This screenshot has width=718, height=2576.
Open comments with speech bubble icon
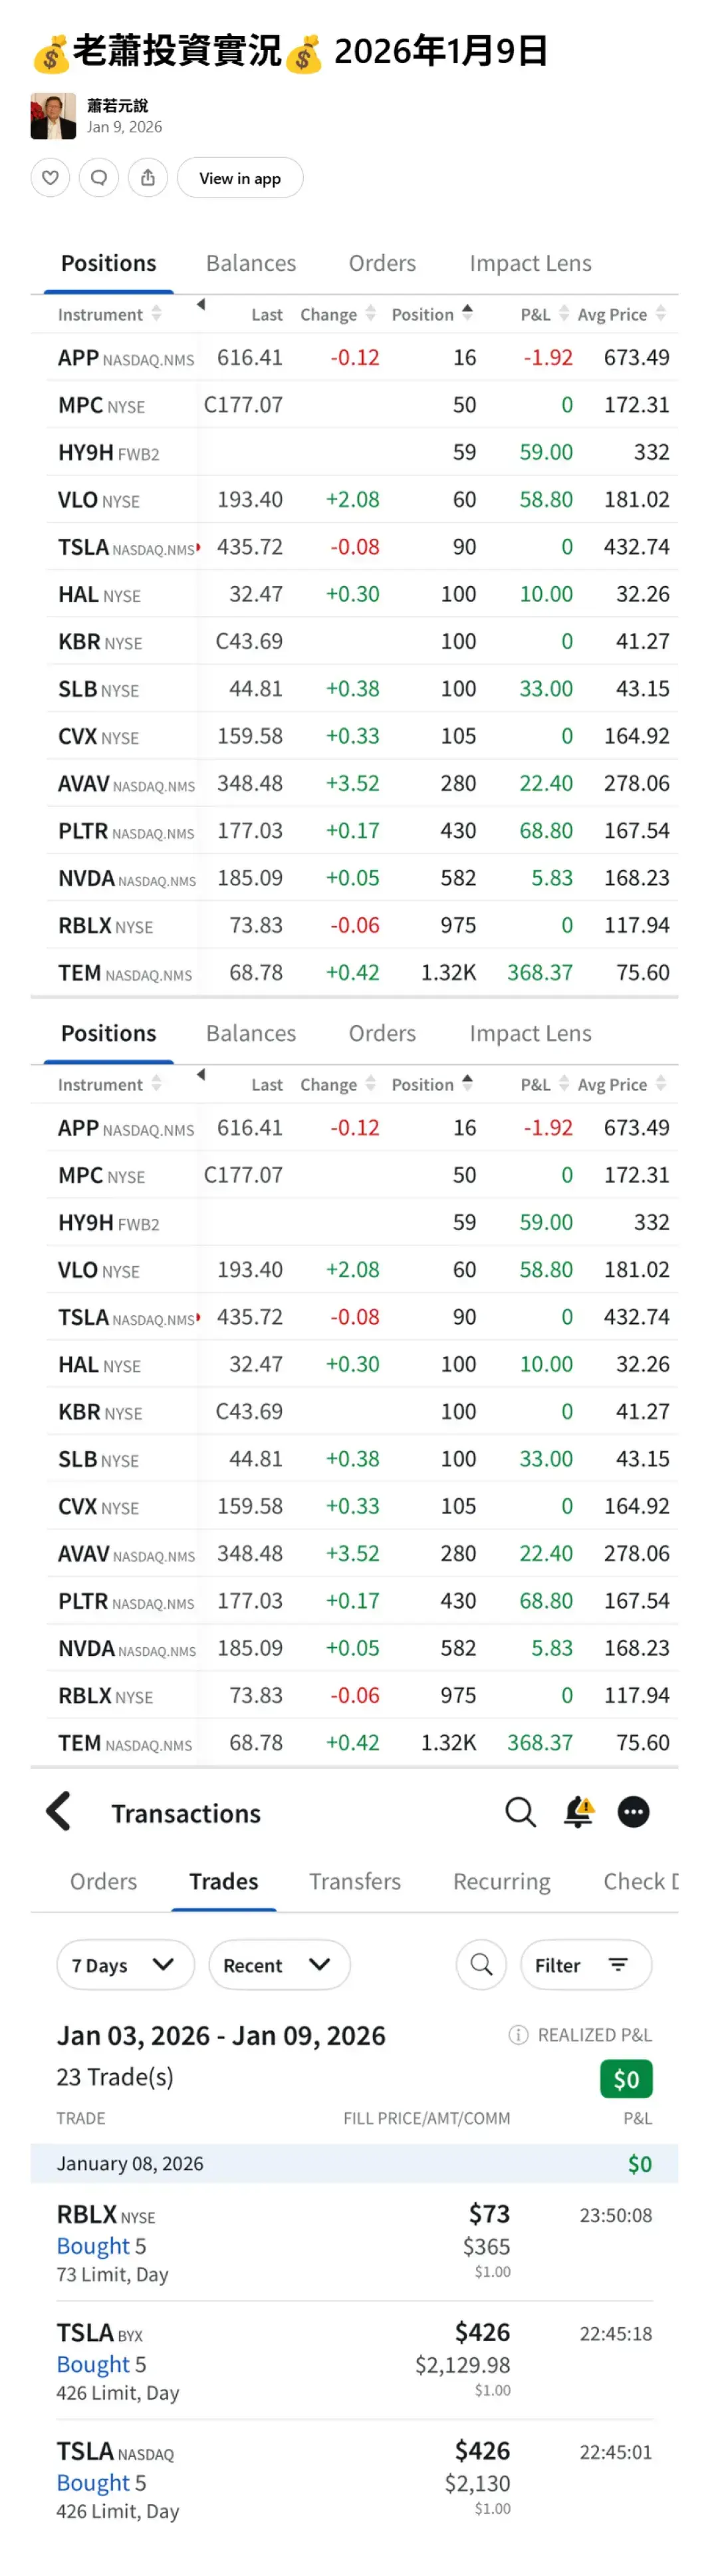click(99, 178)
